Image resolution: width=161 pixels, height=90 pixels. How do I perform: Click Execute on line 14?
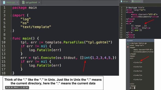48,58
